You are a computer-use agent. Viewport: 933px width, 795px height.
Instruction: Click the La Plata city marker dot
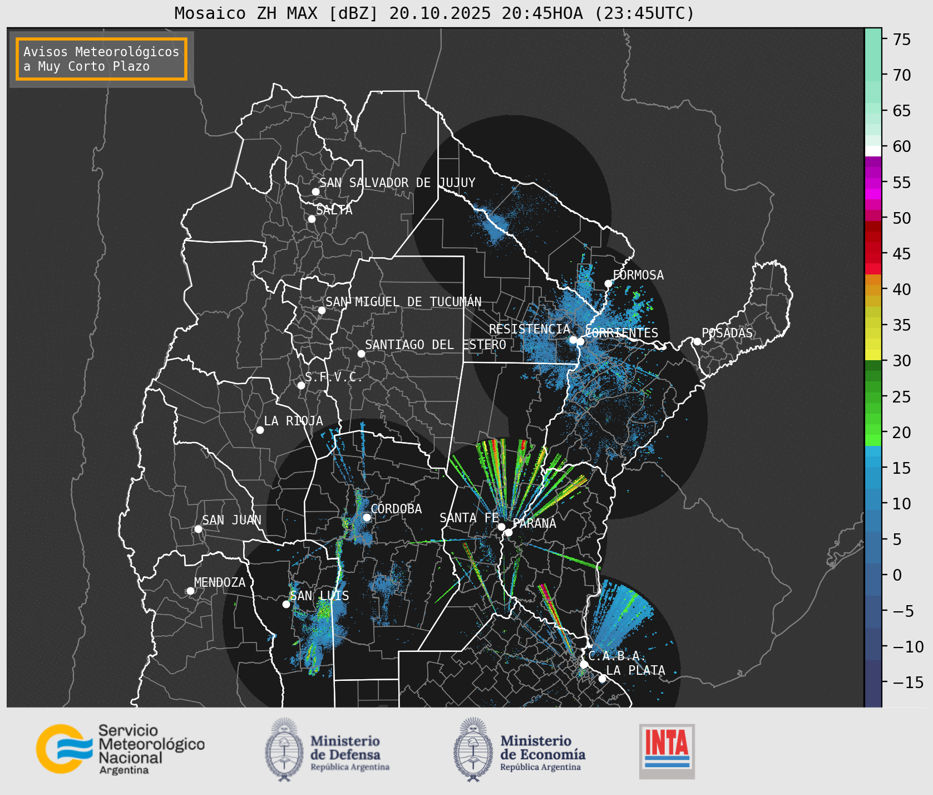coord(602,678)
